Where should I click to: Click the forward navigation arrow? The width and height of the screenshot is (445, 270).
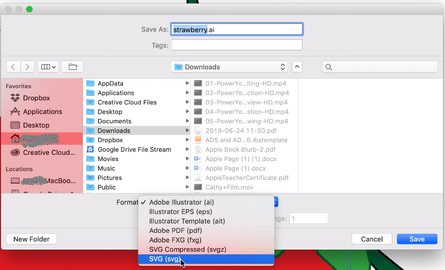(27, 67)
